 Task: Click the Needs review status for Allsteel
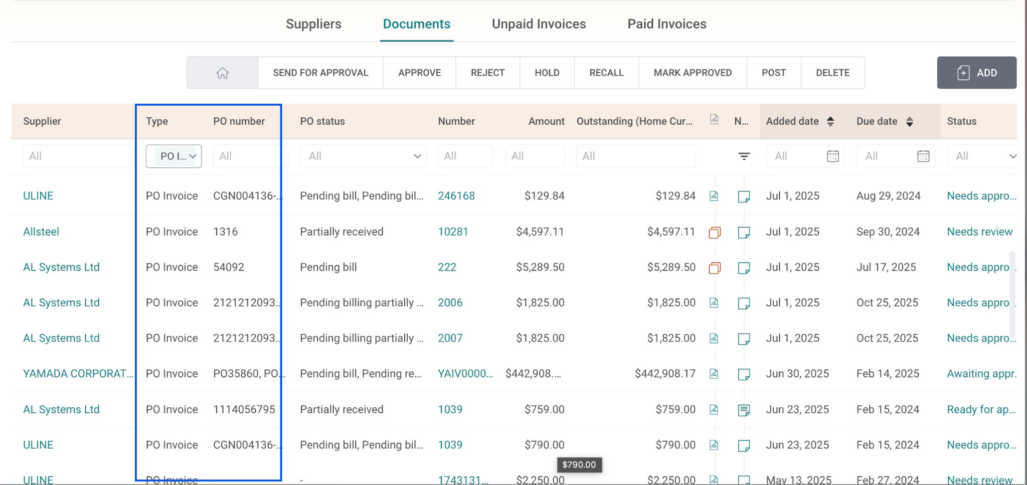(980, 232)
